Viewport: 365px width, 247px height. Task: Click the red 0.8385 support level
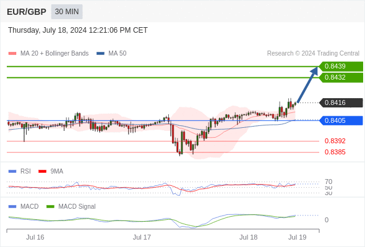(335, 152)
